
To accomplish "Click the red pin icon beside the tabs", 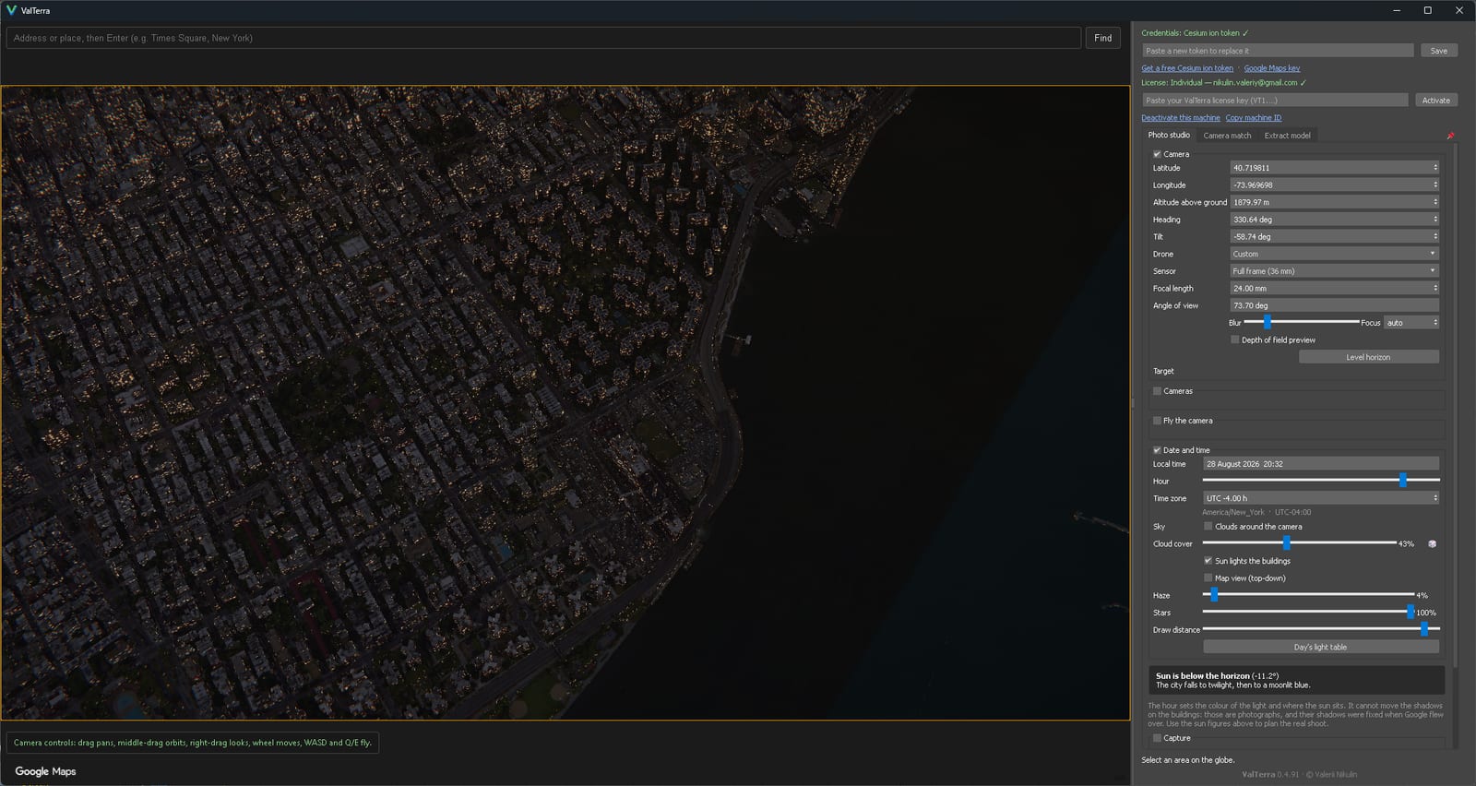I will pos(1450,136).
